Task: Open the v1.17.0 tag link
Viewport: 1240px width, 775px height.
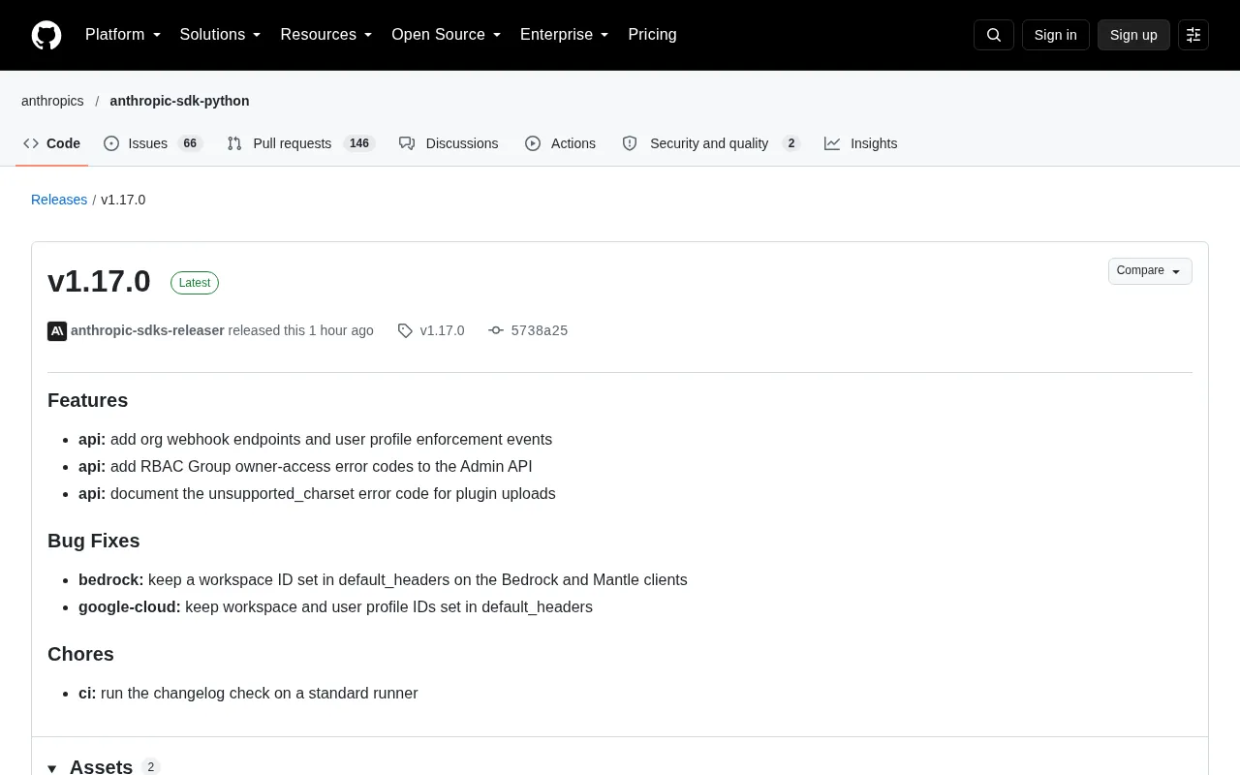Action: pyautogui.click(x=442, y=330)
